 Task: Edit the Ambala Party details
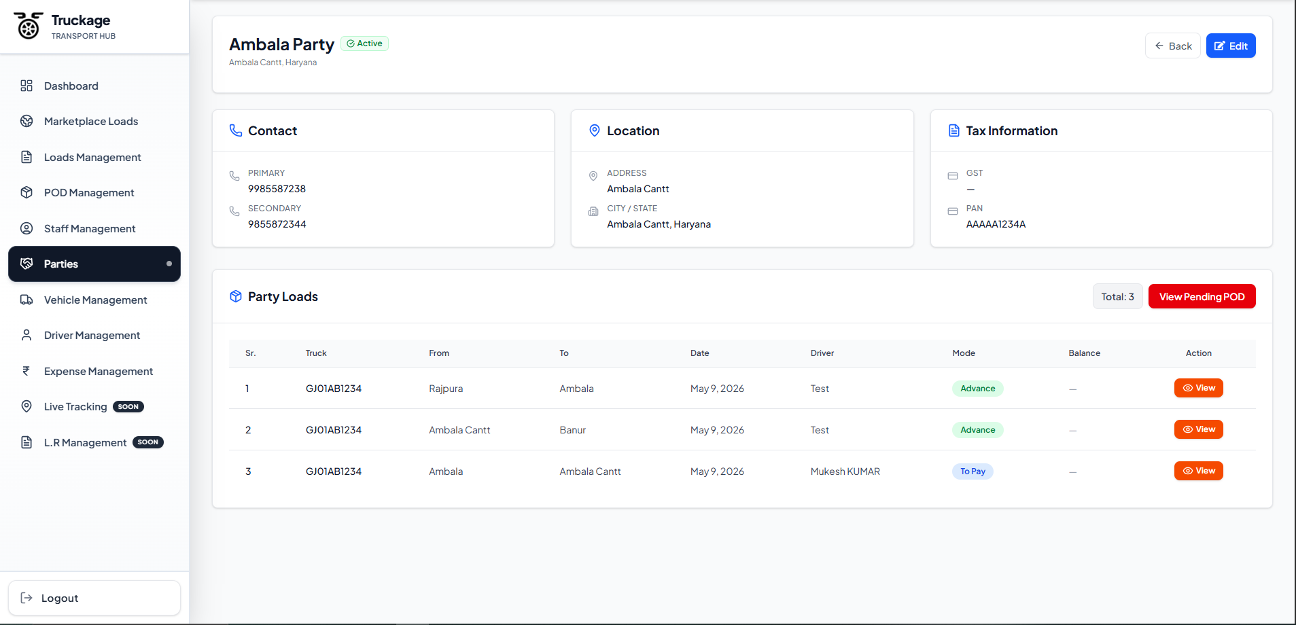point(1231,46)
